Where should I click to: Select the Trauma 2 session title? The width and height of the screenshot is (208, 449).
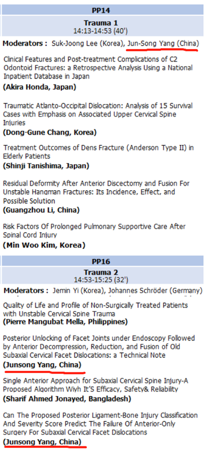[100, 272]
